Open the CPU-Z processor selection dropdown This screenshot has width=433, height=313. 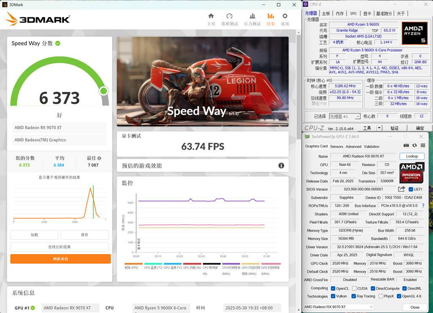click(345, 116)
